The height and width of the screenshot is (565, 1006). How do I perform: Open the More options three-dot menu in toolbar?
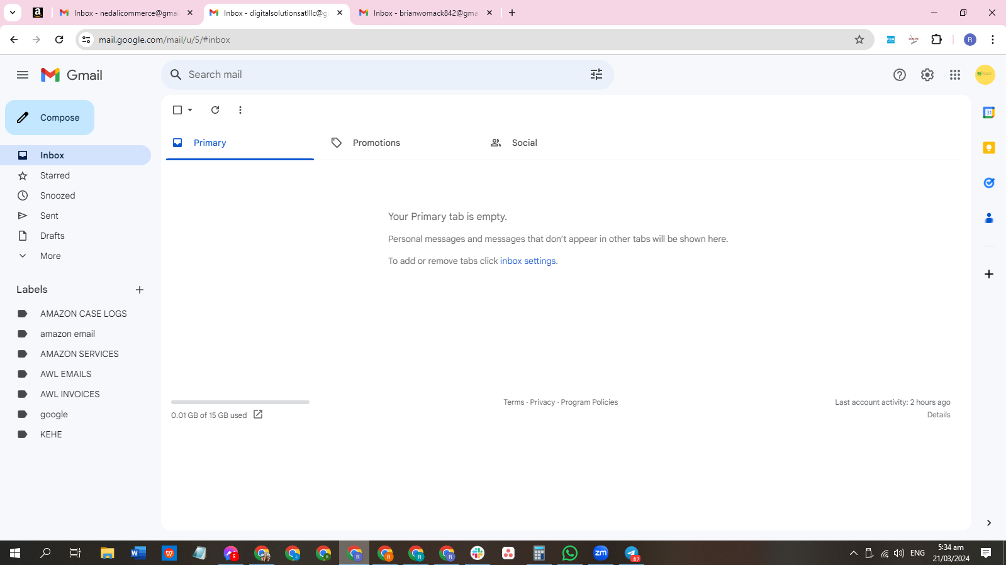coord(240,110)
